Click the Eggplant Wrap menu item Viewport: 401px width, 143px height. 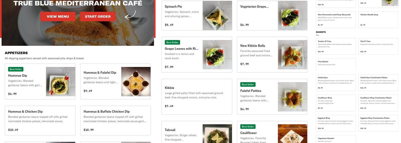click(x=336, y=123)
